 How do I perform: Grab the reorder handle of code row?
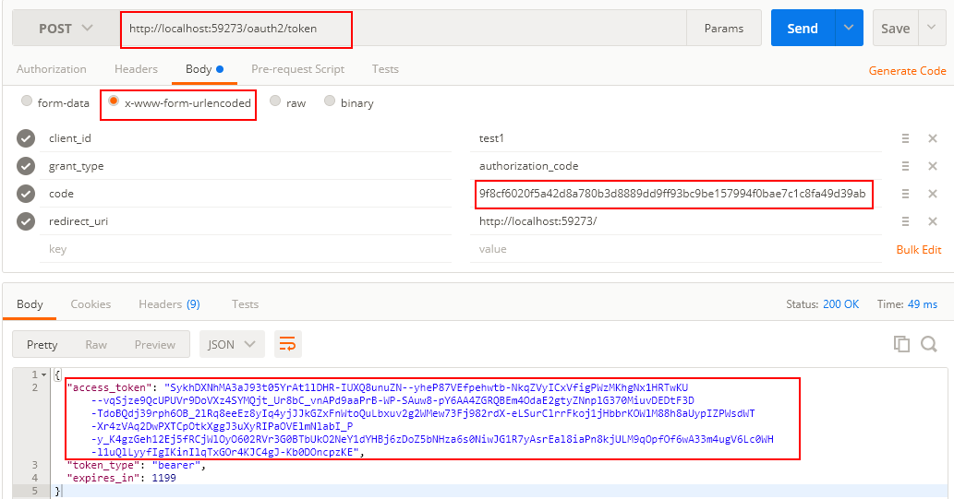(905, 194)
